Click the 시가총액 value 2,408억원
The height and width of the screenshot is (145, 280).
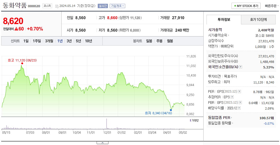click(x=266, y=30)
